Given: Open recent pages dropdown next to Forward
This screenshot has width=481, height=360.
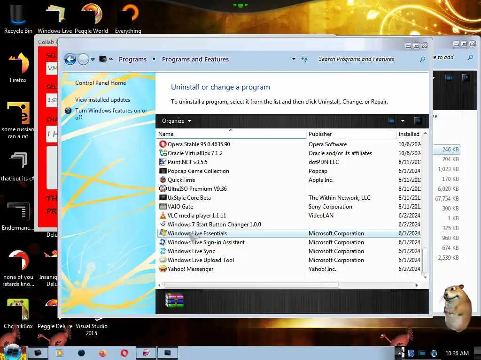Looking at the screenshot, I should tap(93, 59).
